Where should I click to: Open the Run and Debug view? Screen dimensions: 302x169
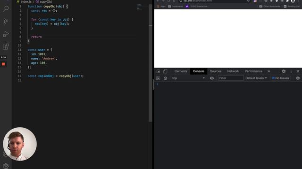[x=6, y=34]
